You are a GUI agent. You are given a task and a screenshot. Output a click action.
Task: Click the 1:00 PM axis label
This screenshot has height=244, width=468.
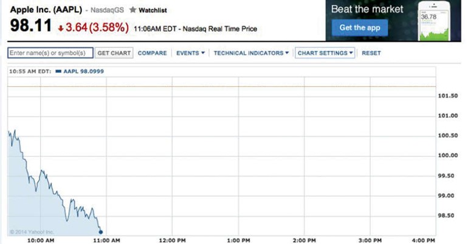[x=238, y=240]
